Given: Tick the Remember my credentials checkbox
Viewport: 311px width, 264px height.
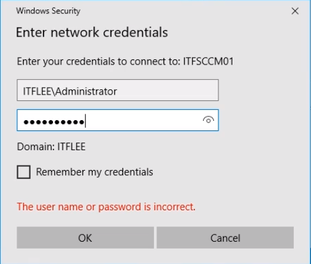Looking at the screenshot, I should [24, 172].
